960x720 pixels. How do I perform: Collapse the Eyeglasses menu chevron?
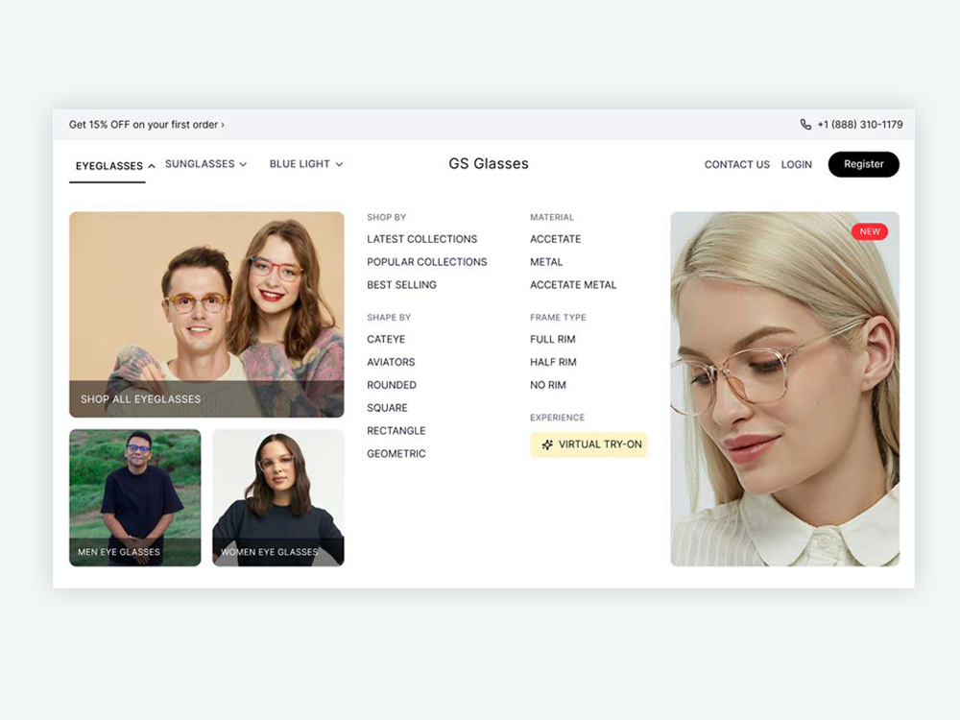pos(152,166)
